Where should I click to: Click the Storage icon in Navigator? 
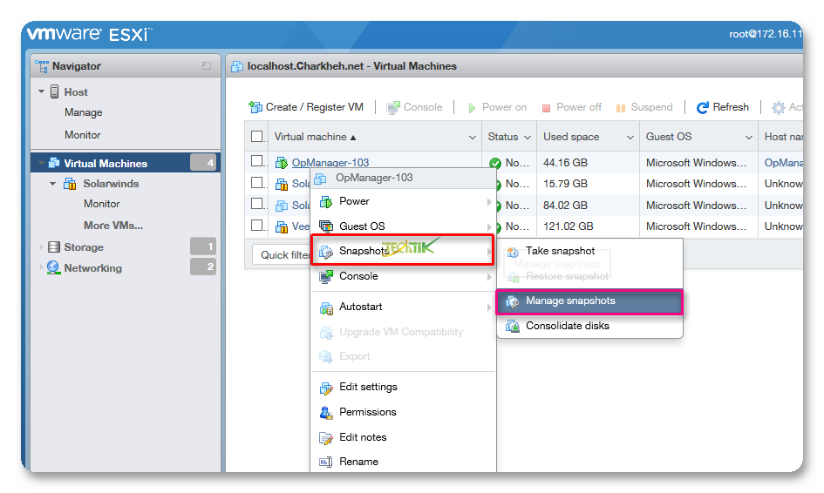pos(54,246)
